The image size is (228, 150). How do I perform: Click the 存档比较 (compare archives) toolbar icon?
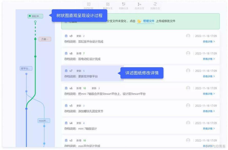[x=88, y=4]
